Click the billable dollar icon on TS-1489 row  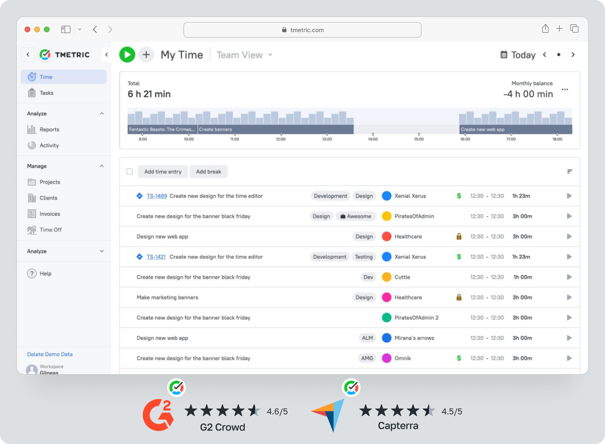(459, 196)
